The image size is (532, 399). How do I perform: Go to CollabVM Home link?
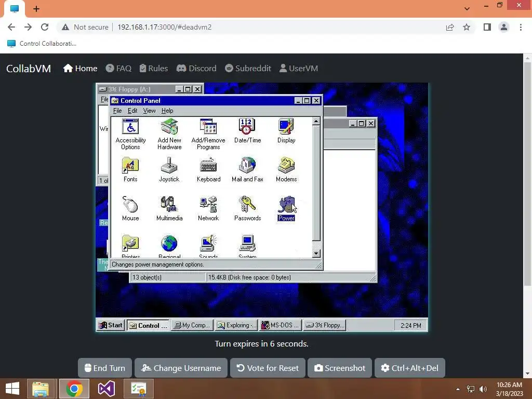tap(81, 69)
